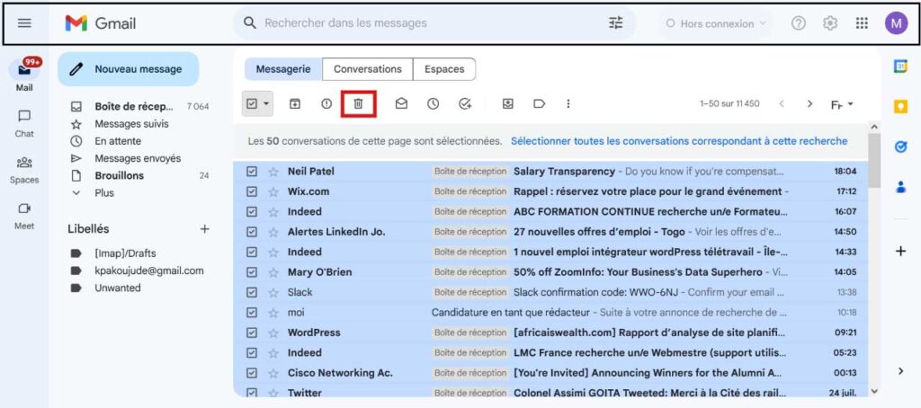
Task: Open Contacts side panel icon
Action: point(900,187)
